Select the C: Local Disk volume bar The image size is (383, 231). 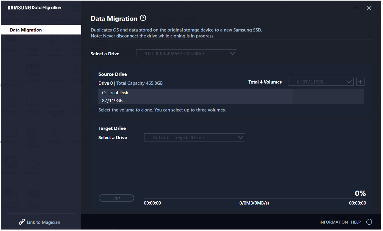click(x=231, y=96)
